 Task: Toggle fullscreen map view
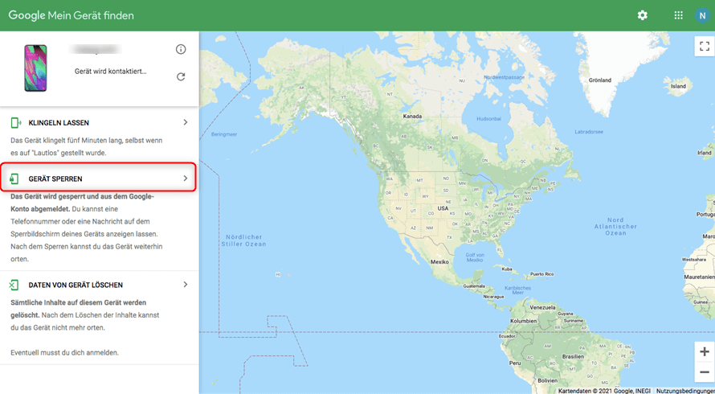pos(704,46)
